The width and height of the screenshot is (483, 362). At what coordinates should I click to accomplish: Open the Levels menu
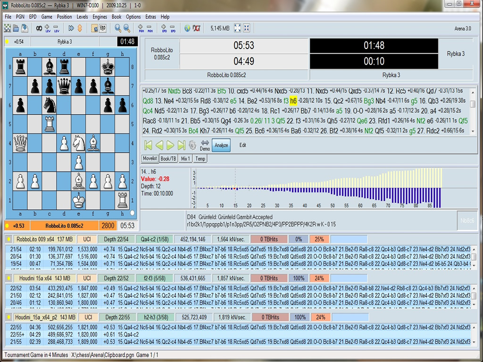coord(82,16)
